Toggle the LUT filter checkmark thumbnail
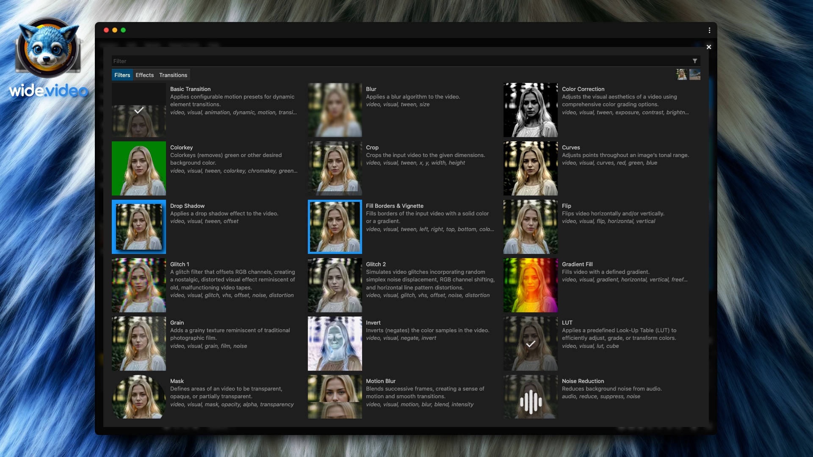This screenshot has height=457, width=813. click(531, 344)
